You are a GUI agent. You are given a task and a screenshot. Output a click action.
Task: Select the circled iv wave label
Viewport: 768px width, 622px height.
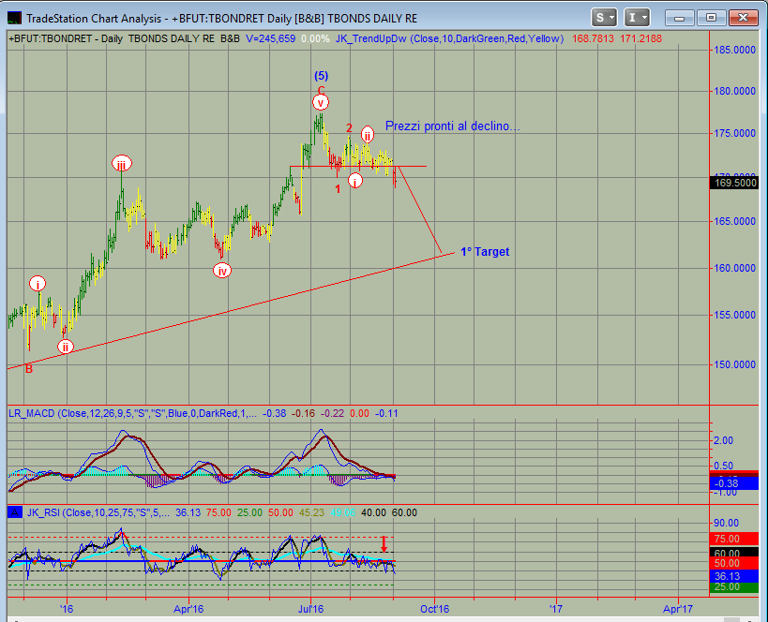(x=222, y=271)
